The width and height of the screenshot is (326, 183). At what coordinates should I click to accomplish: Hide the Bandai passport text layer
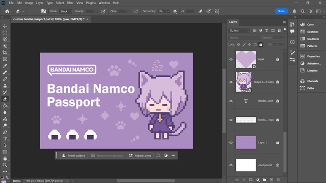point(231,101)
